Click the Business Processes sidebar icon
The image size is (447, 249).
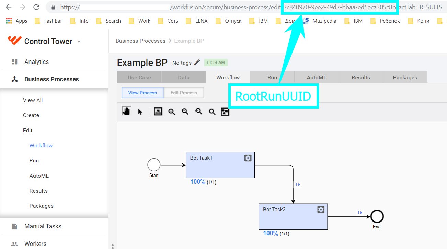click(14, 79)
